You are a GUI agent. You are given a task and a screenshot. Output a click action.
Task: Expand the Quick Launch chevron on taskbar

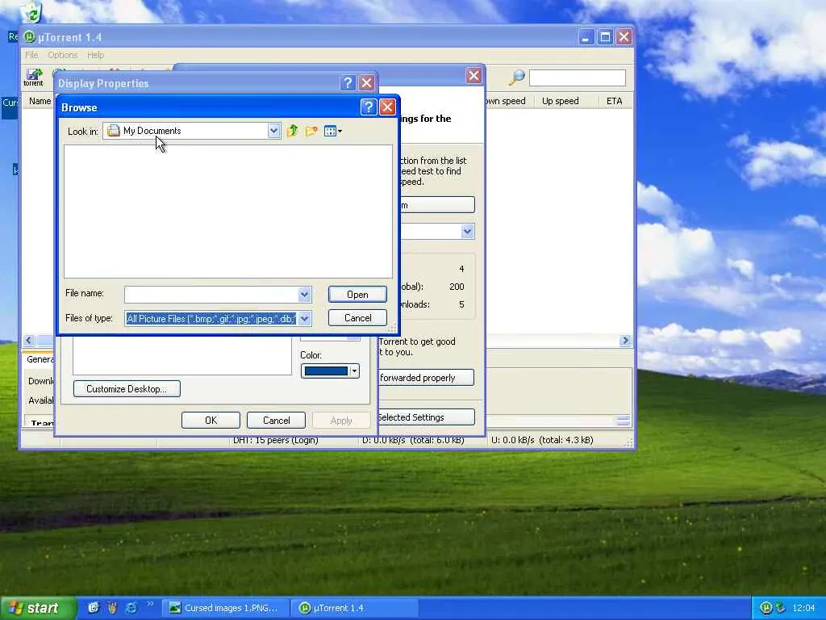150,604
